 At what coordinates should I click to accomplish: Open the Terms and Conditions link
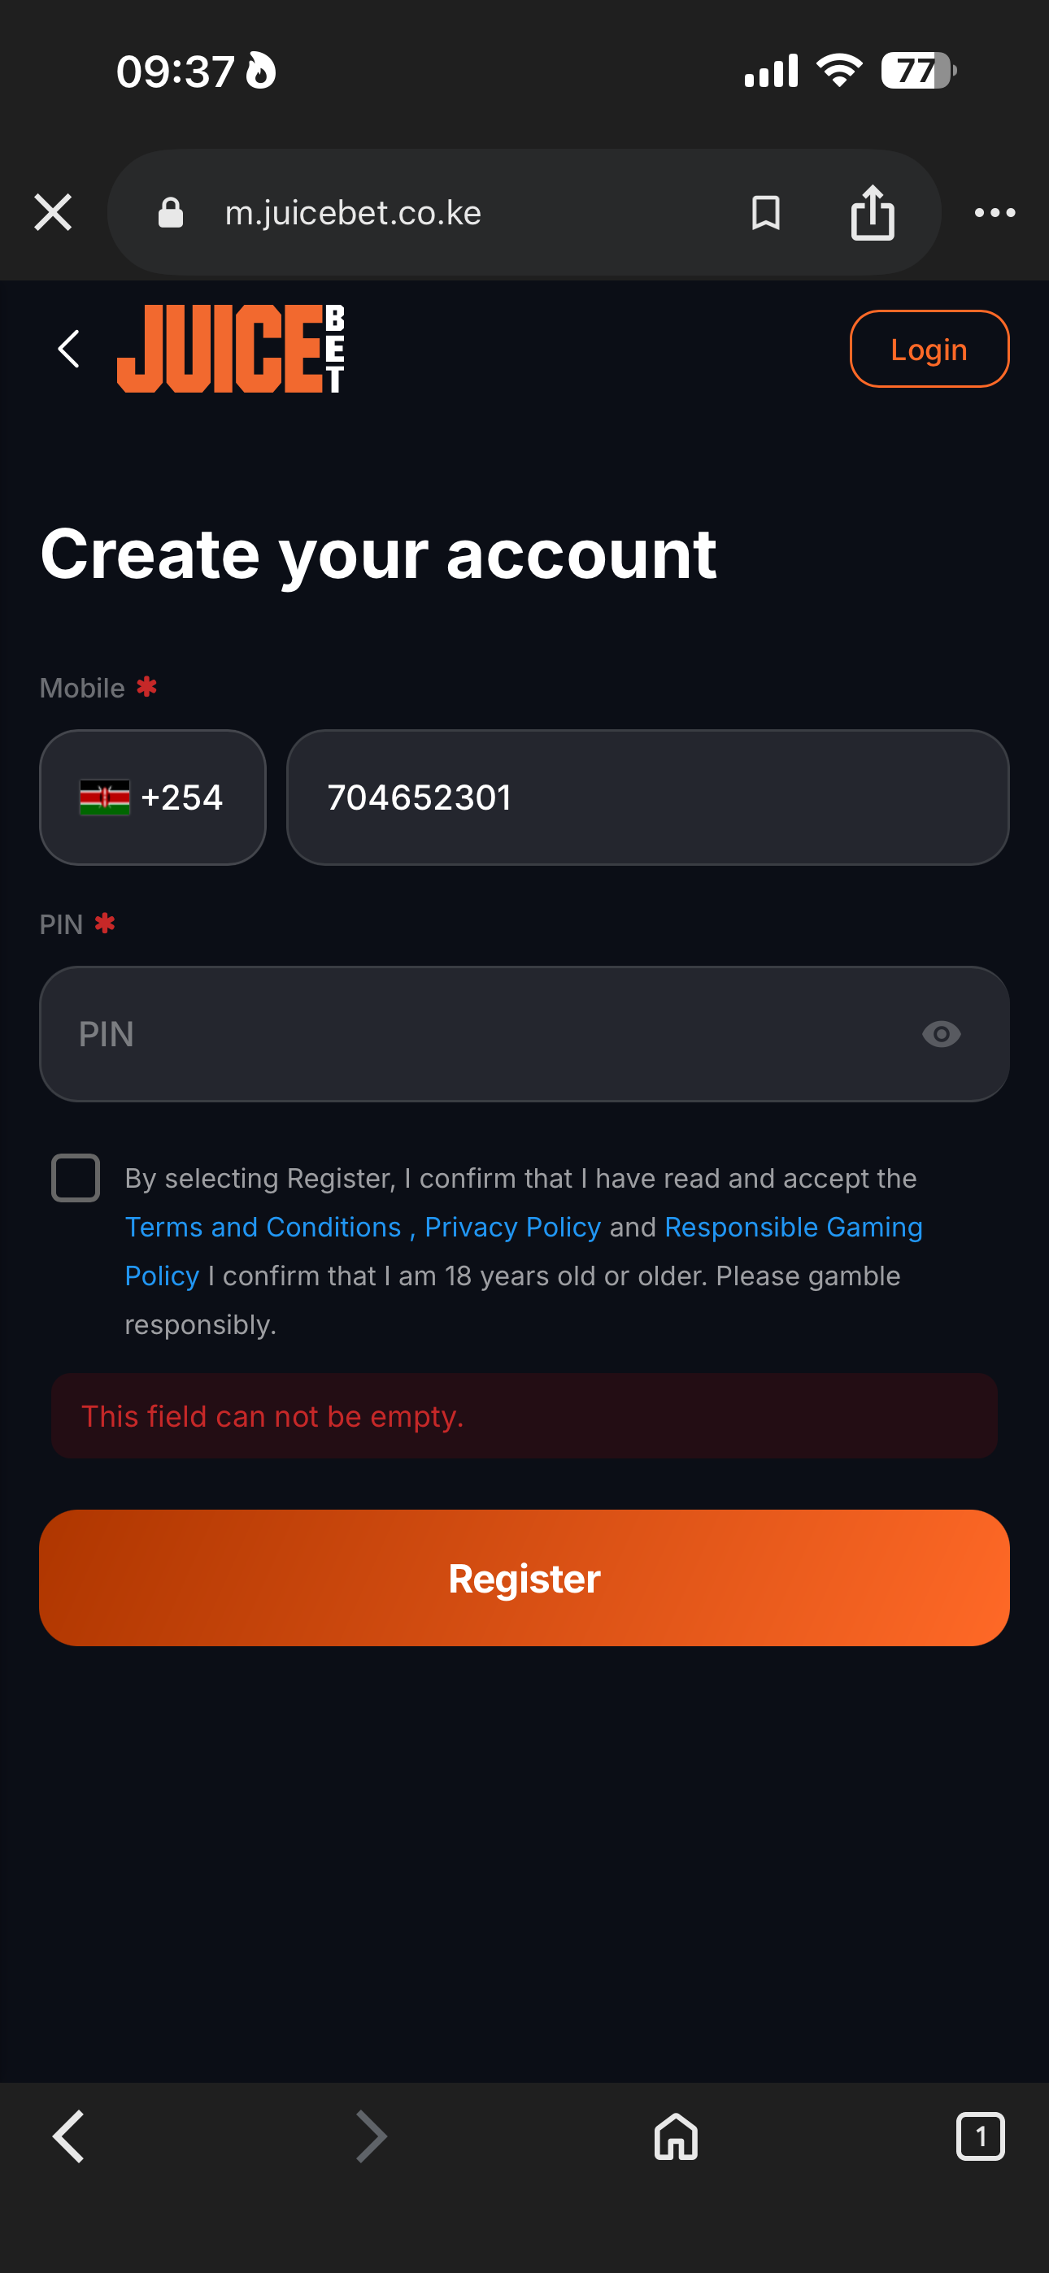pos(263,1227)
